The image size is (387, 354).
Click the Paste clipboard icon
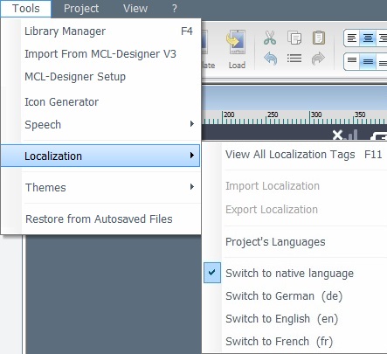tap(319, 38)
